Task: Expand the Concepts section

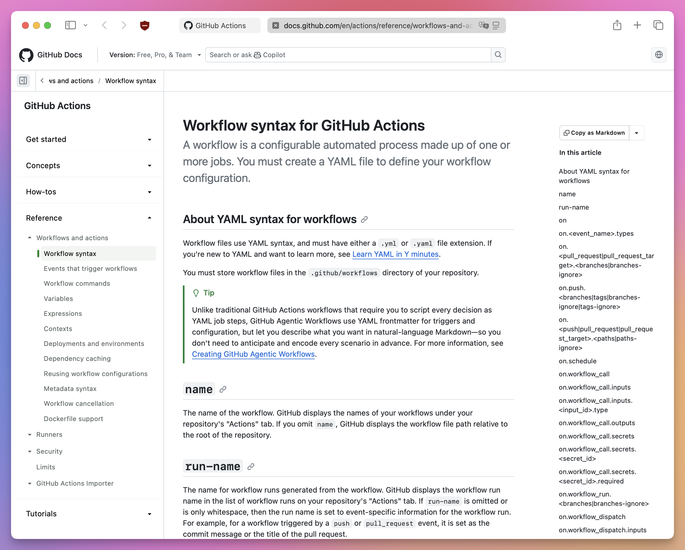Action: [x=89, y=165]
